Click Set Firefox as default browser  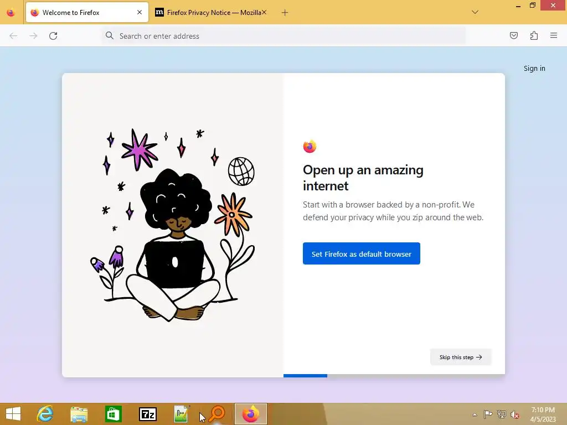tap(362, 253)
